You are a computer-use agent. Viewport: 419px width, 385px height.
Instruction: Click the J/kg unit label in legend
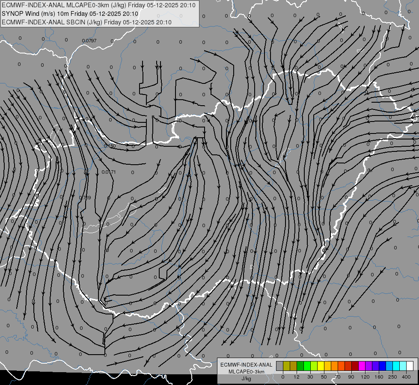click(x=246, y=379)
